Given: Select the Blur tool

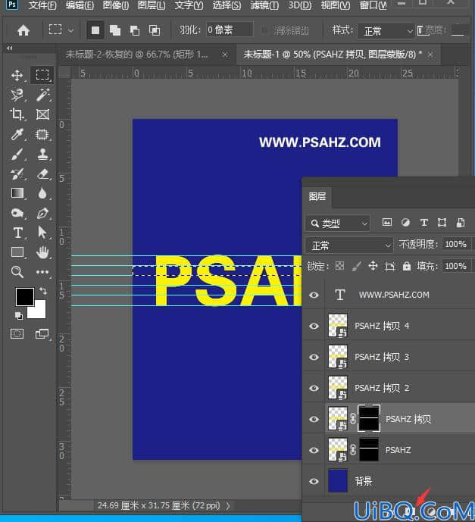Looking at the screenshot, I should (x=42, y=193).
